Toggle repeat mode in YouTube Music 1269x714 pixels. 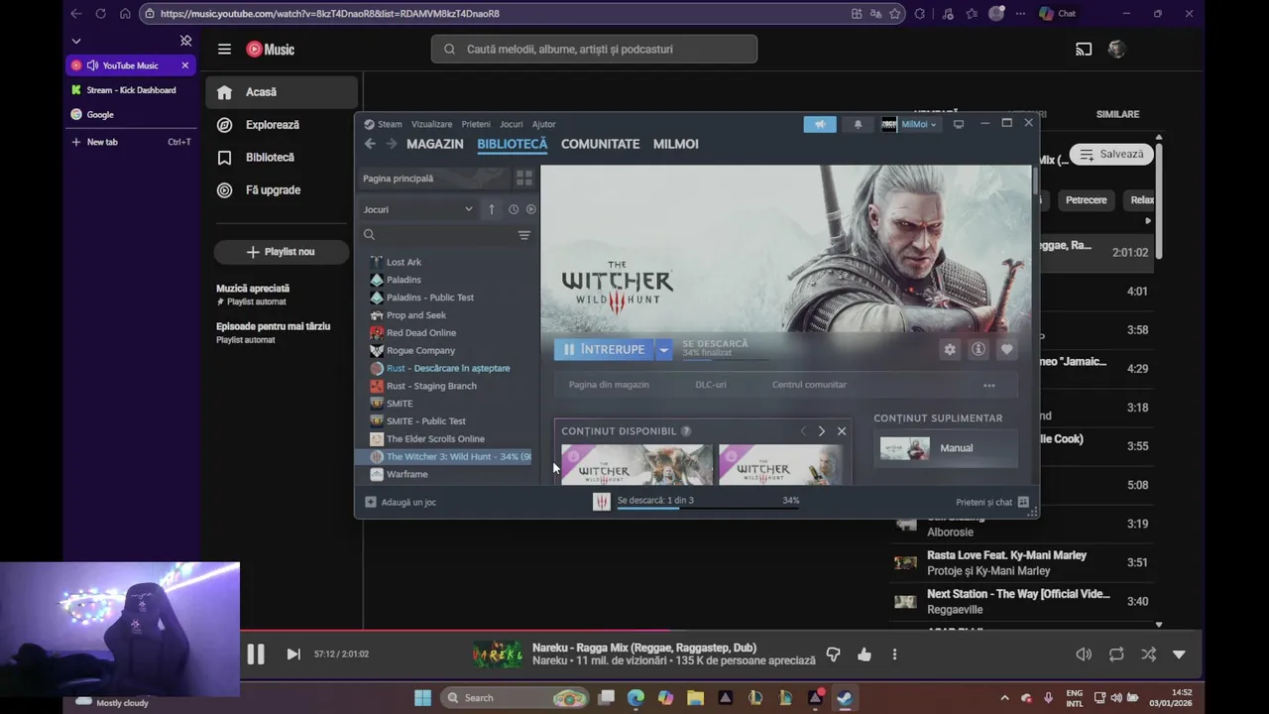[1116, 654]
